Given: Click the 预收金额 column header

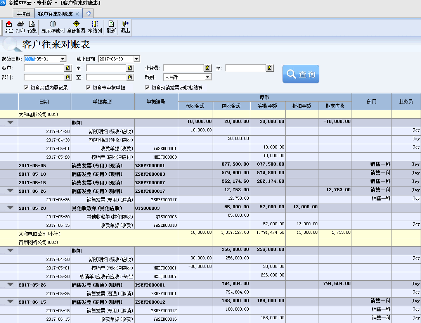Looking at the screenshot, I should pyautogui.click(x=196, y=106).
